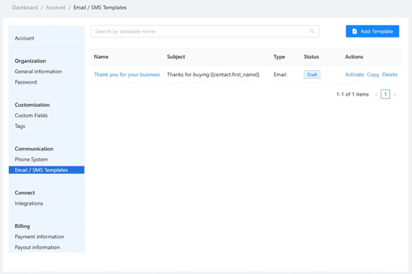Viewport: 412px width, 274px height.
Task: Open Tags in sidebar
Action: pos(21,126)
